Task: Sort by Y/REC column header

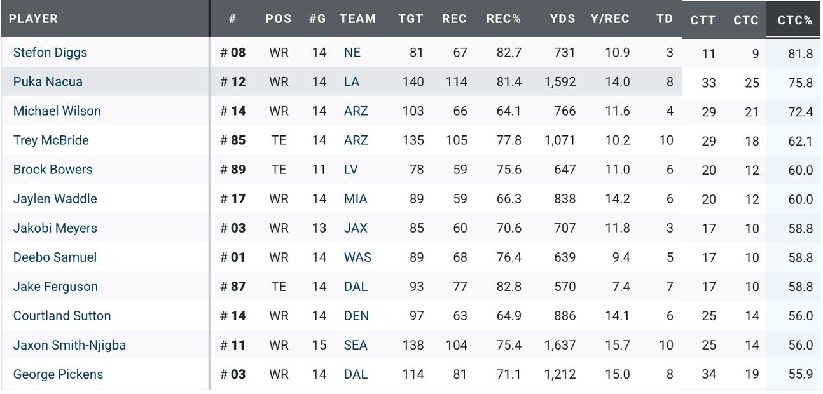Action: 610,19
